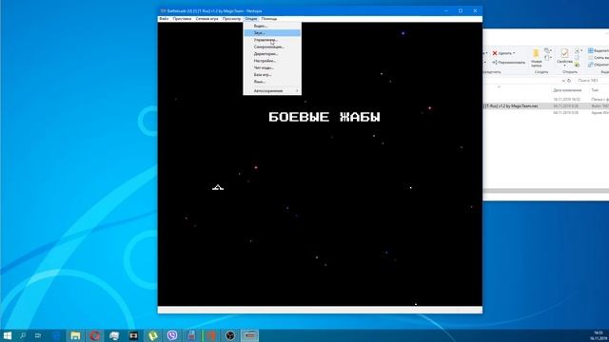Open Task View on the taskbar

[x=38, y=335]
